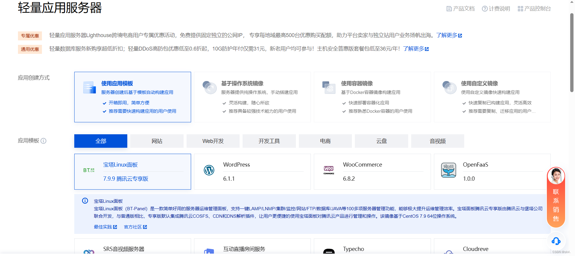Click the WordPress logo icon

(x=209, y=170)
